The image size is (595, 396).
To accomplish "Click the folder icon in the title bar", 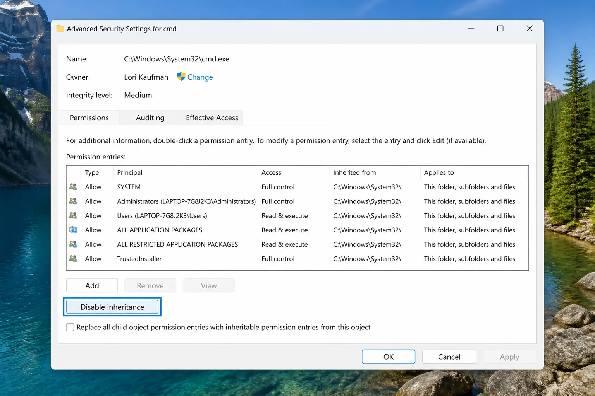I will [x=60, y=28].
